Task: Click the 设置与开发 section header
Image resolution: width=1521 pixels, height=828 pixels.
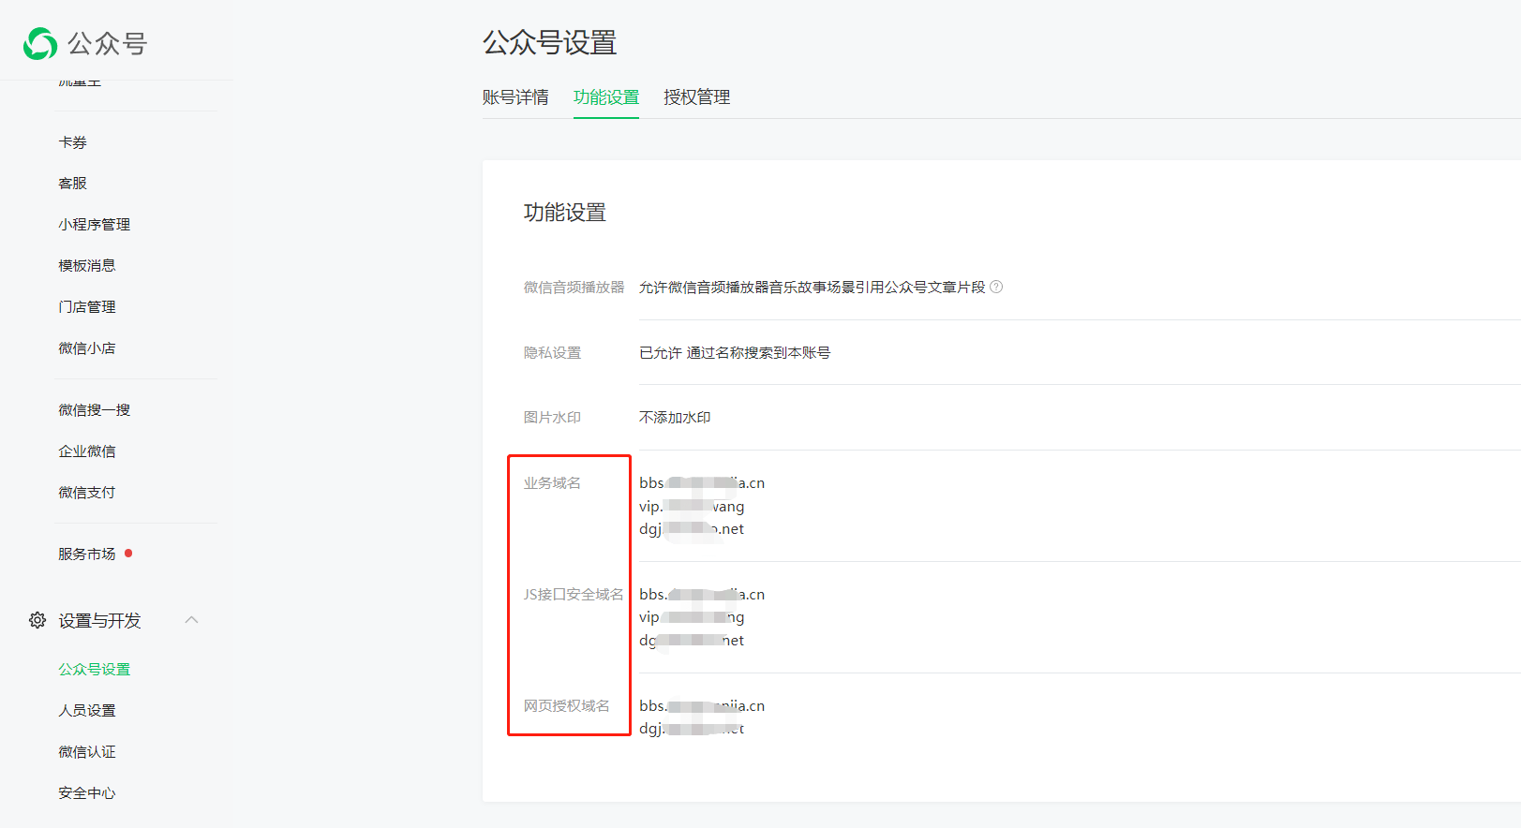Action: 99,621
